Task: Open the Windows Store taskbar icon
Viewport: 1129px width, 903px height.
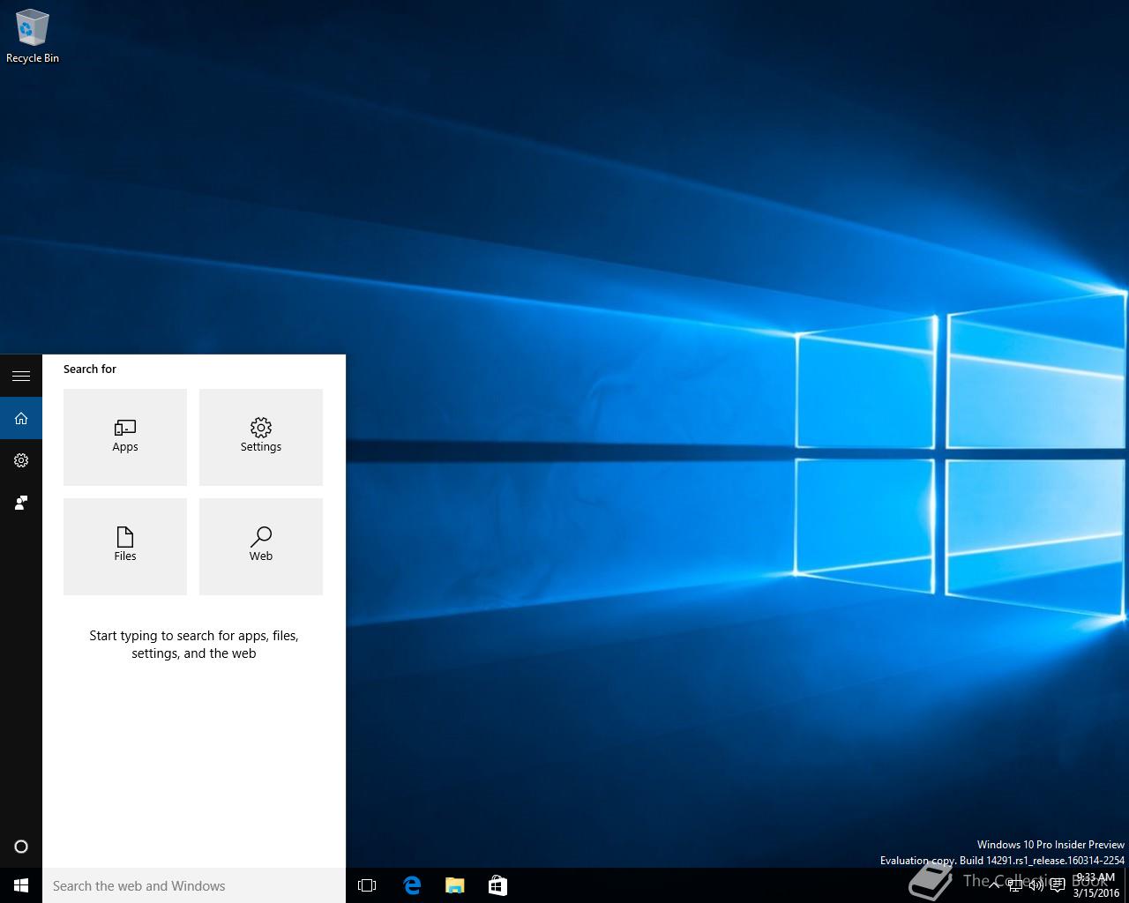Action: (x=497, y=885)
